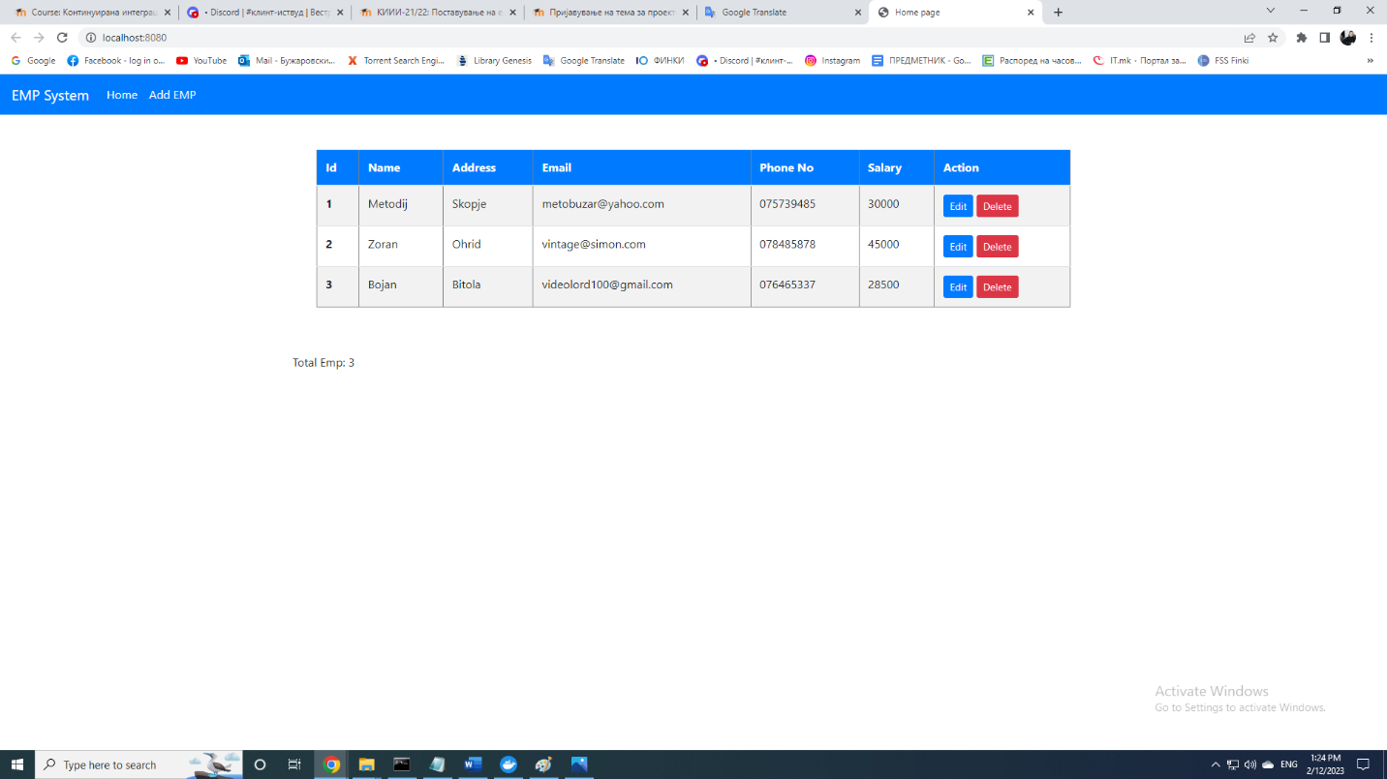This screenshot has width=1387, height=779.
Task: Click the Windows Start button
Action: coord(17,764)
